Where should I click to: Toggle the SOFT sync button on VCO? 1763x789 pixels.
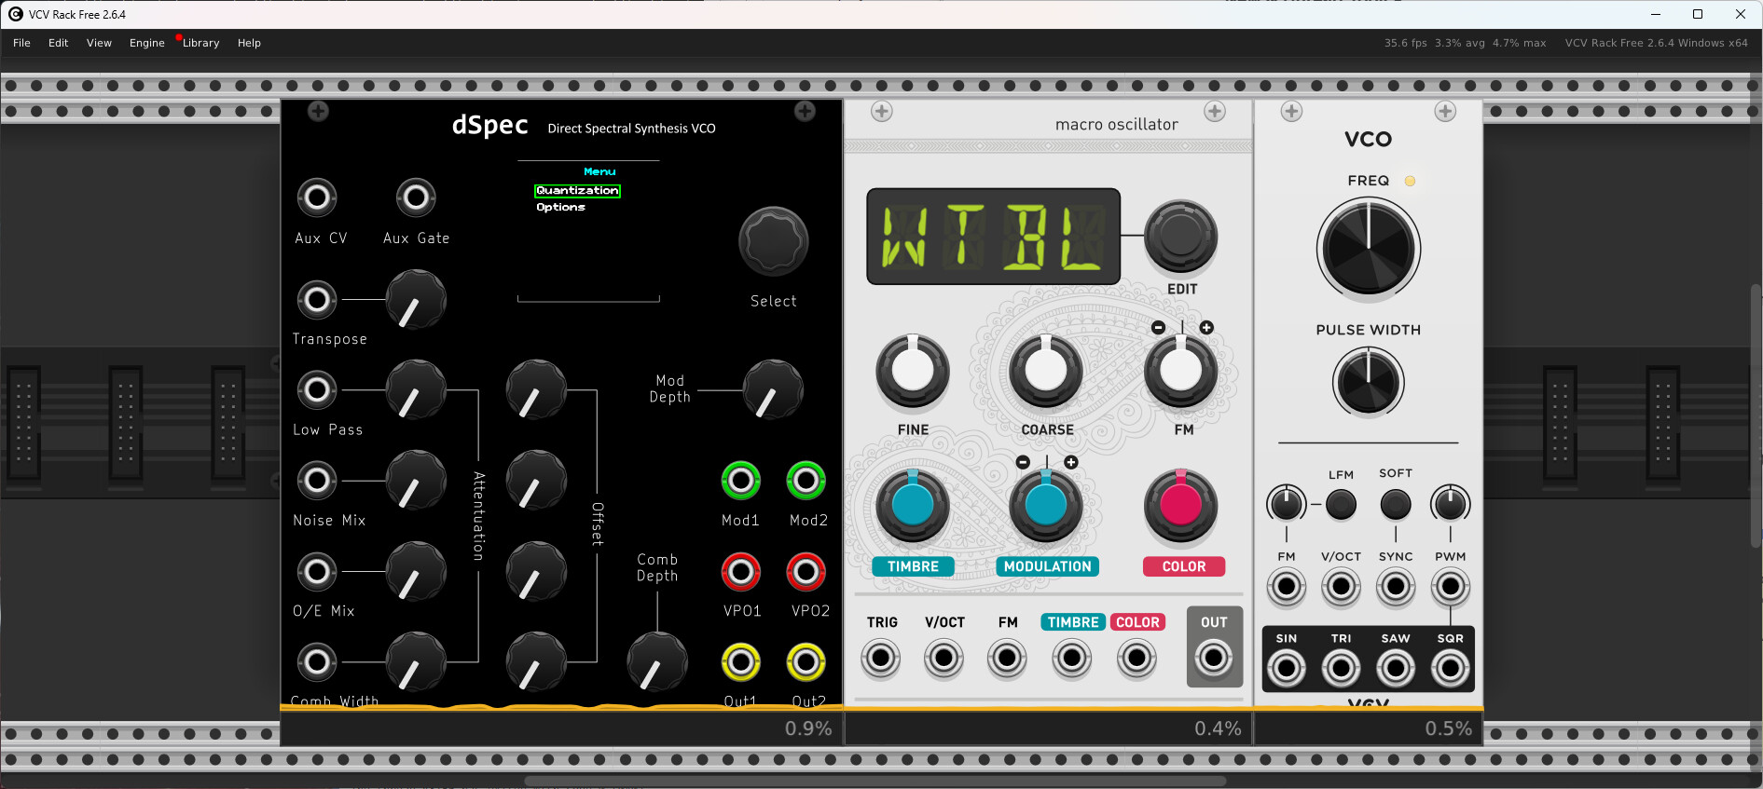[1396, 505]
